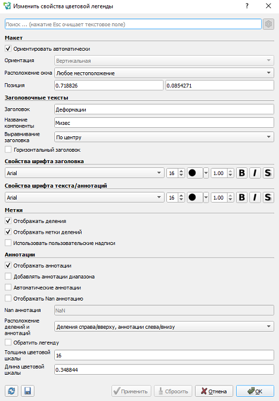This screenshot has width=279, height=401.
Task: Toggle italic for the title font
Action: (x=255, y=173)
